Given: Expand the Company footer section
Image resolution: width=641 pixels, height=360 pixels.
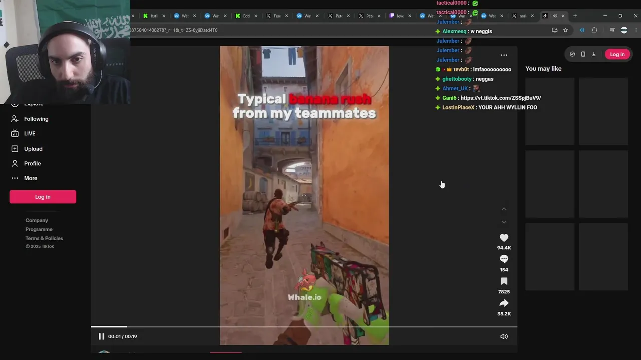Looking at the screenshot, I should tap(37, 220).
